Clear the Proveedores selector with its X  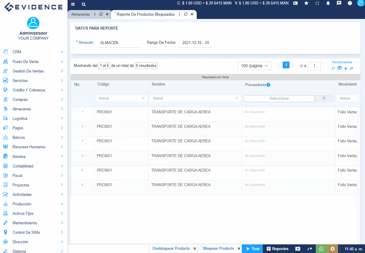(x=324, y=98)
